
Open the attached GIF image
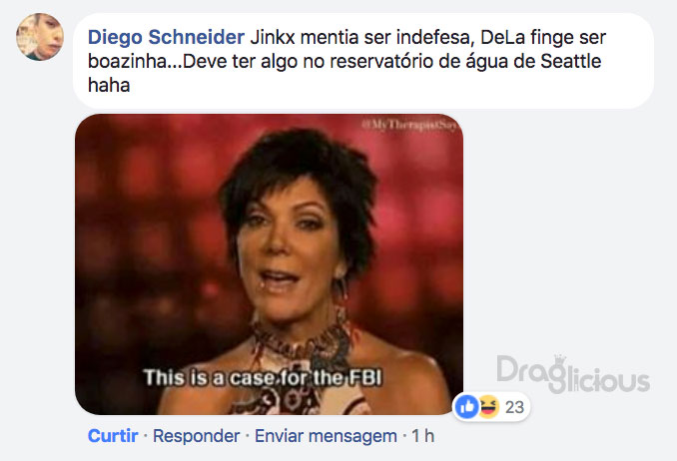point(269,264)
